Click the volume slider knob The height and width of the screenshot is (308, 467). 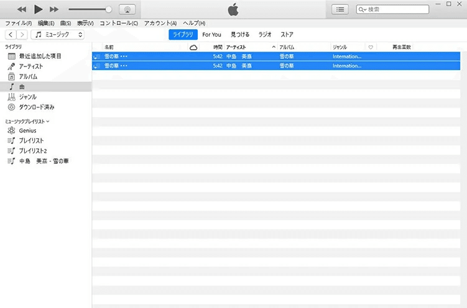tap(109, 9)
